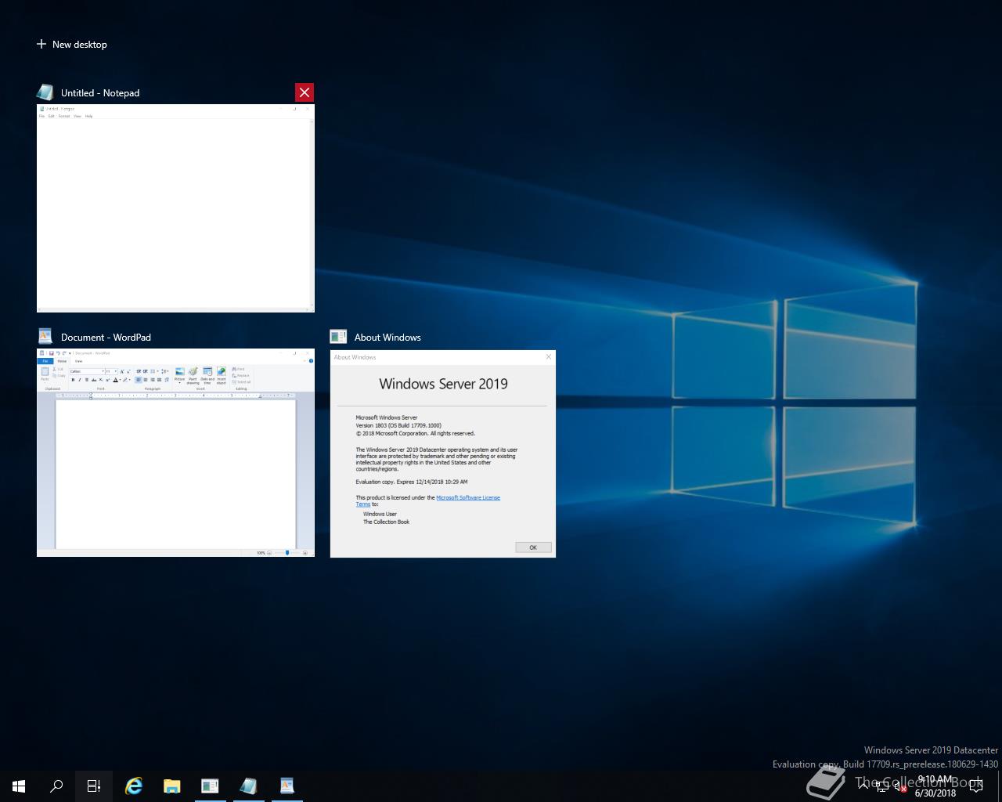Open the Action Center notifications icon
Image resolution: width=1002 pixels, height=802 pixels.
(x=976, y=786)
